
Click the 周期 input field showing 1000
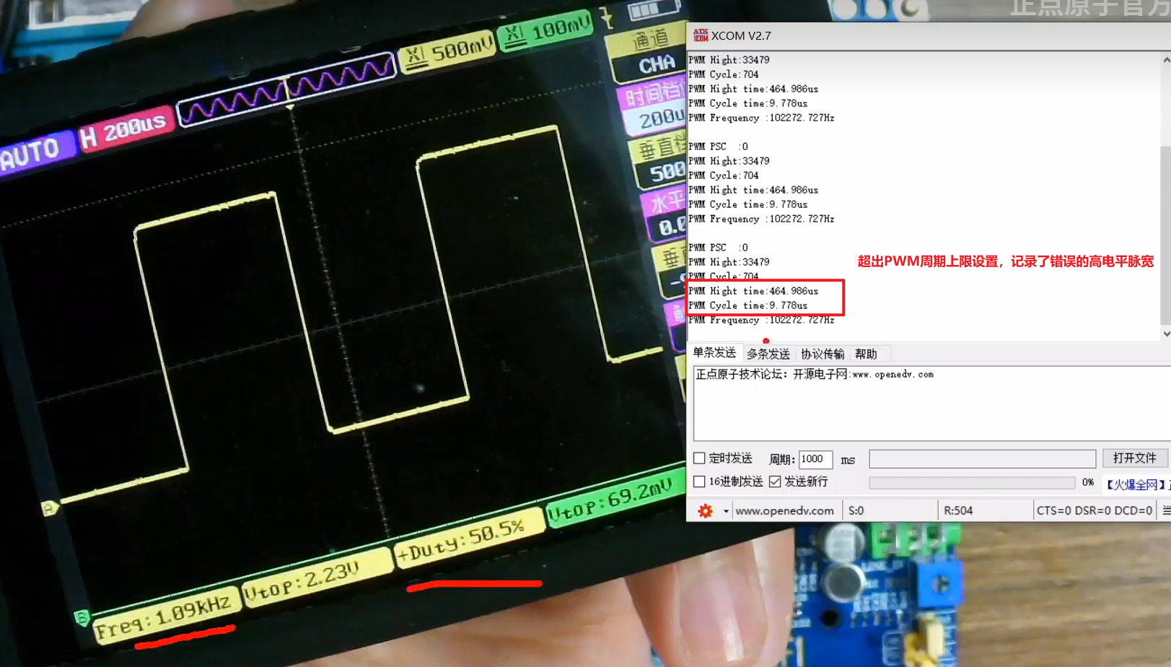(x=815, y=459)
